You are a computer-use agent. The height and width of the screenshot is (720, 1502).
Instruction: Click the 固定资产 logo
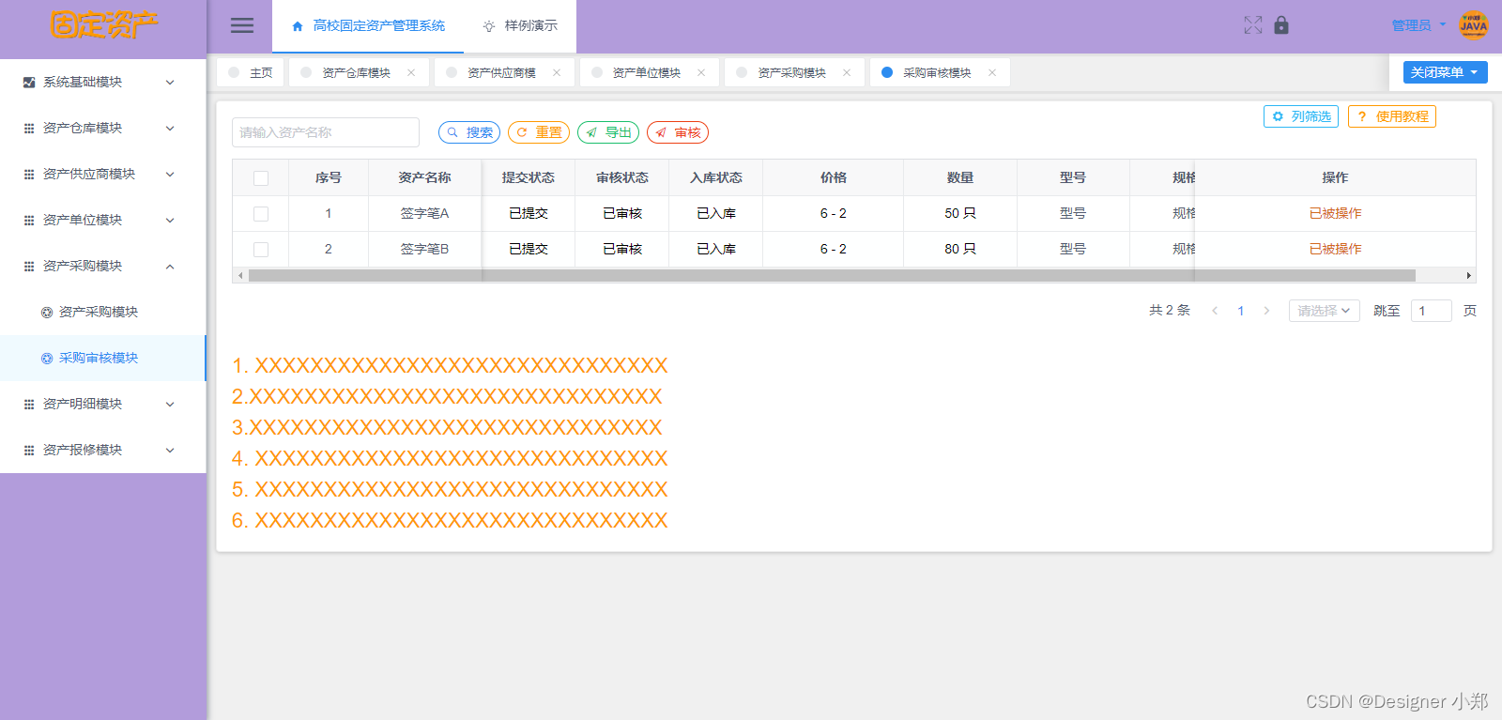pyautogui.click(x=104, y=24)
